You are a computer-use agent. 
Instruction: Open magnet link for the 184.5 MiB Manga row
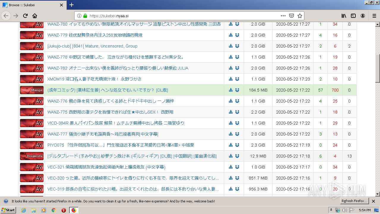[237, 90]
